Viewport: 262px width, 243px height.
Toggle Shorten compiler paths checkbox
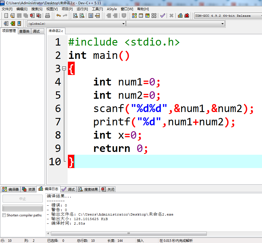click(x=4, y=215)
